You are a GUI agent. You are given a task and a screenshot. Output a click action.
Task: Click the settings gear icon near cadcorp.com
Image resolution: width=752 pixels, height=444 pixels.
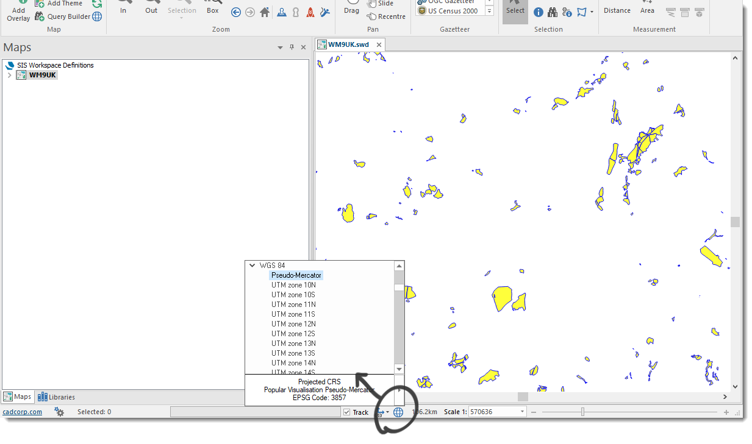(x=59, y=412)
